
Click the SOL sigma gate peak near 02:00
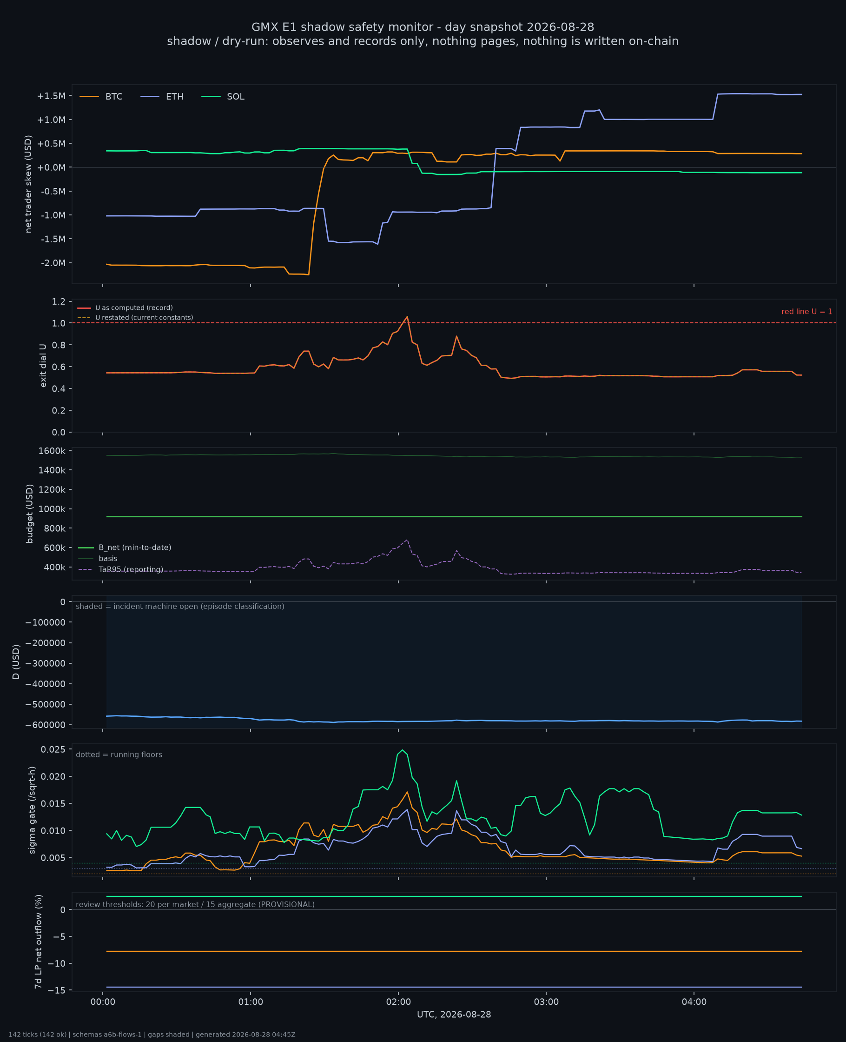[402, 750]
